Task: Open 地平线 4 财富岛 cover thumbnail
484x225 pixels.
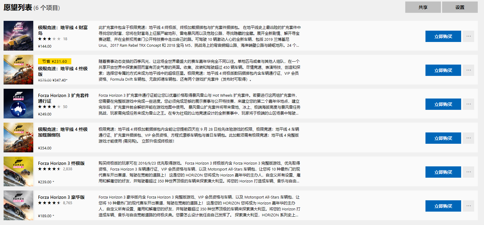Action: click(18, 36)
